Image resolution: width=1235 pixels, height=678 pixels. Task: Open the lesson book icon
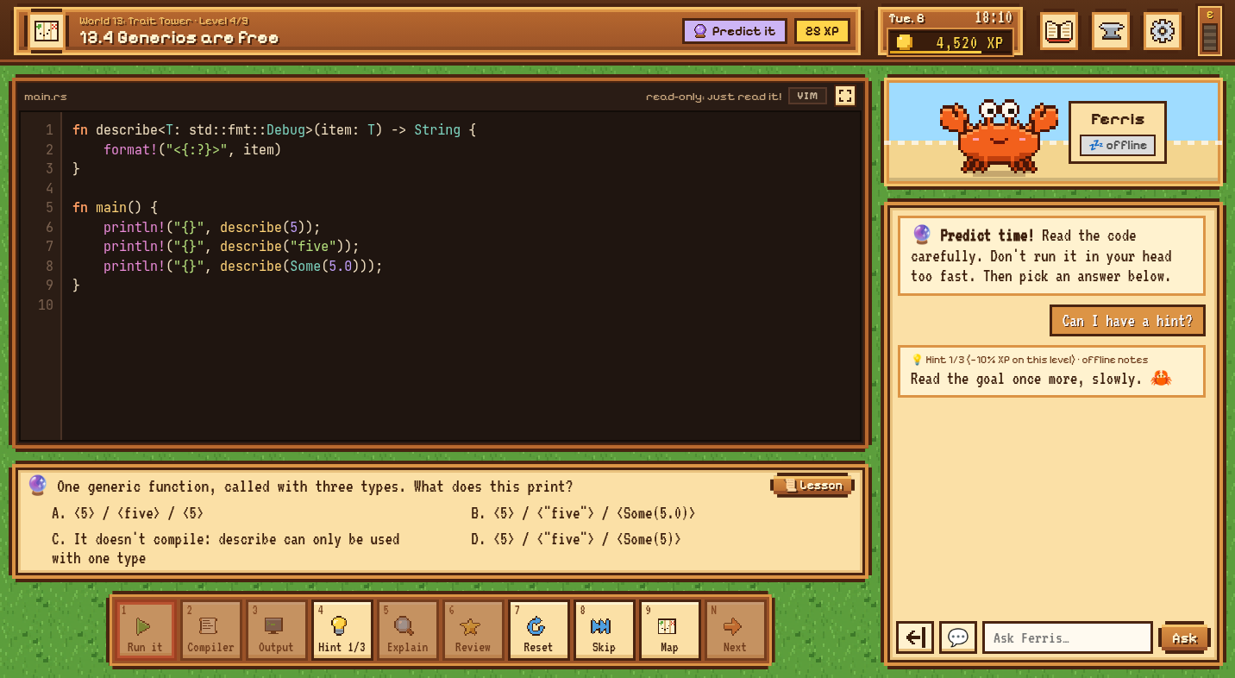coord(1058,31)
